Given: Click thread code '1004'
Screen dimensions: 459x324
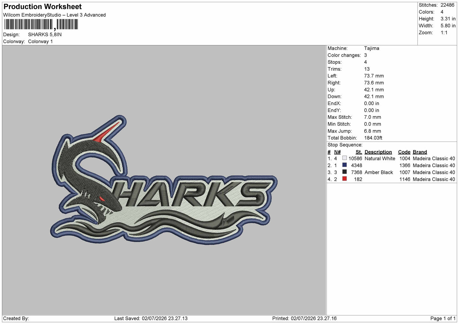Looking at the screenshot, I should [405, 159].
